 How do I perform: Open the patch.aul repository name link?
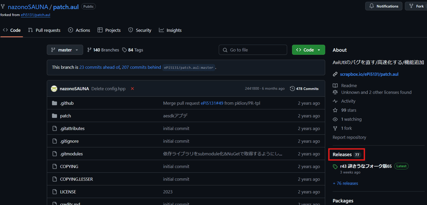[x=66, y=7]
